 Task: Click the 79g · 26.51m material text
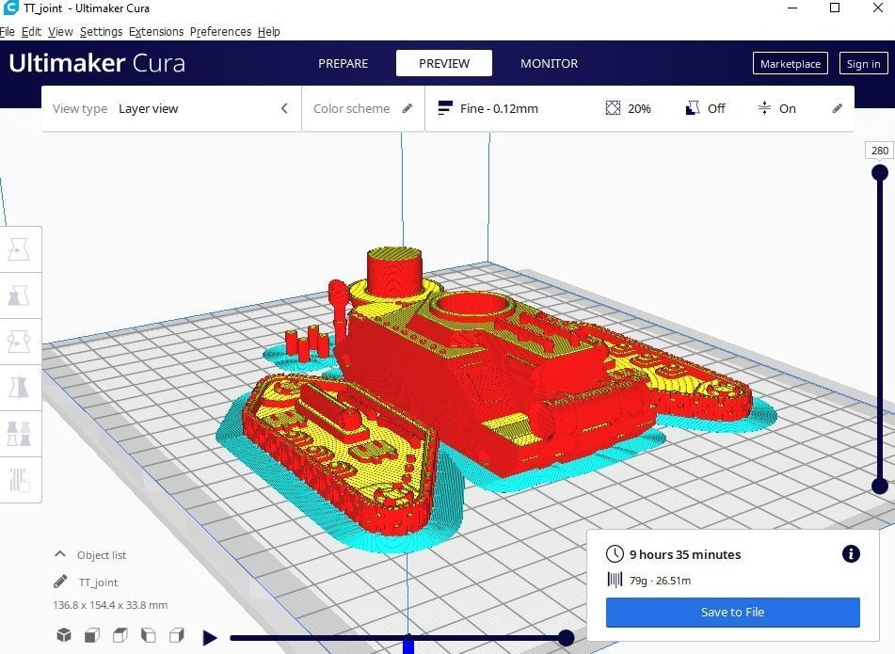(660, 581)
